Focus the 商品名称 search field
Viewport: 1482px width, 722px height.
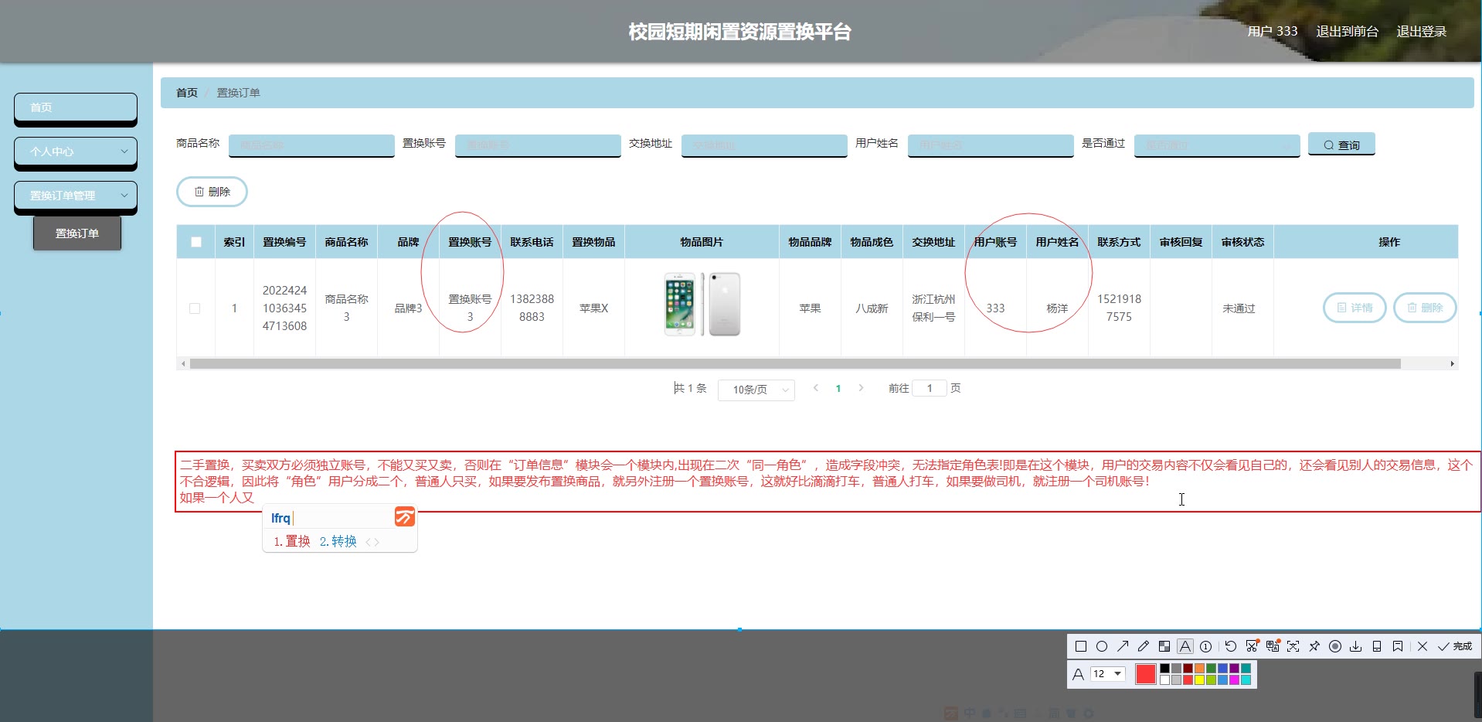pos(311,145)
